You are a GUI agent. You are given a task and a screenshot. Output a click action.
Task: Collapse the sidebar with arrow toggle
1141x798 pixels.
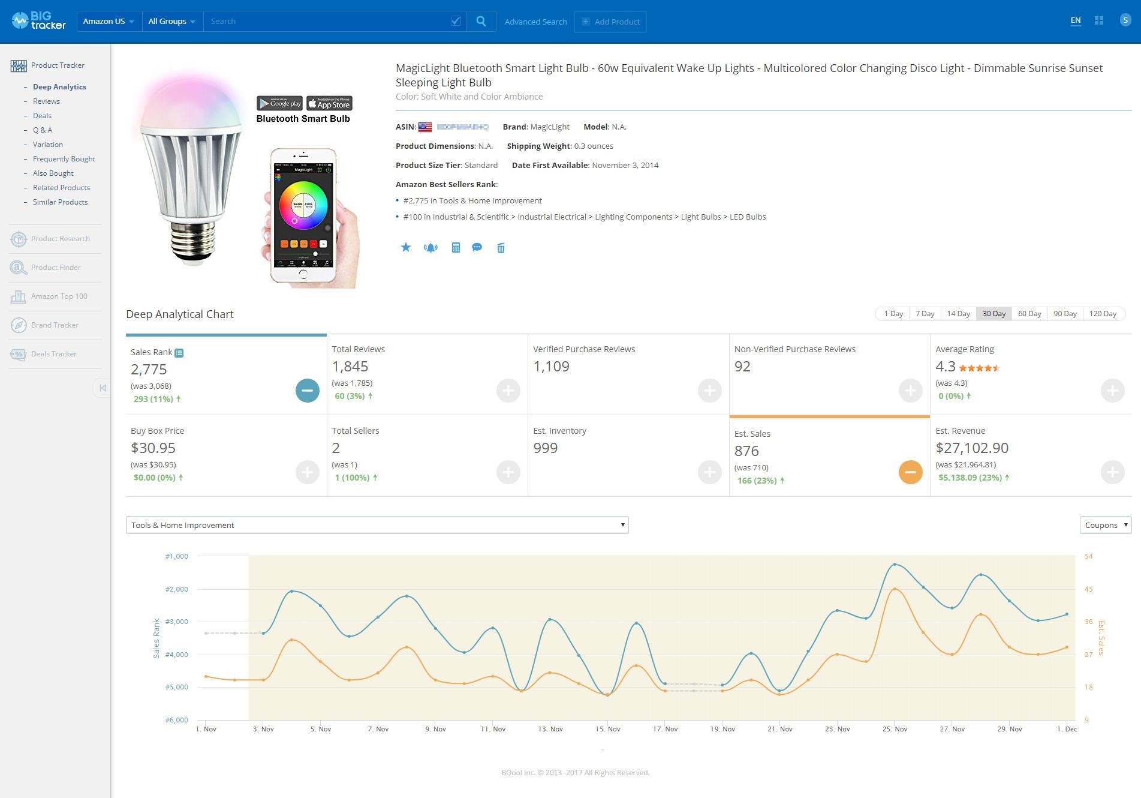[103, 388]
